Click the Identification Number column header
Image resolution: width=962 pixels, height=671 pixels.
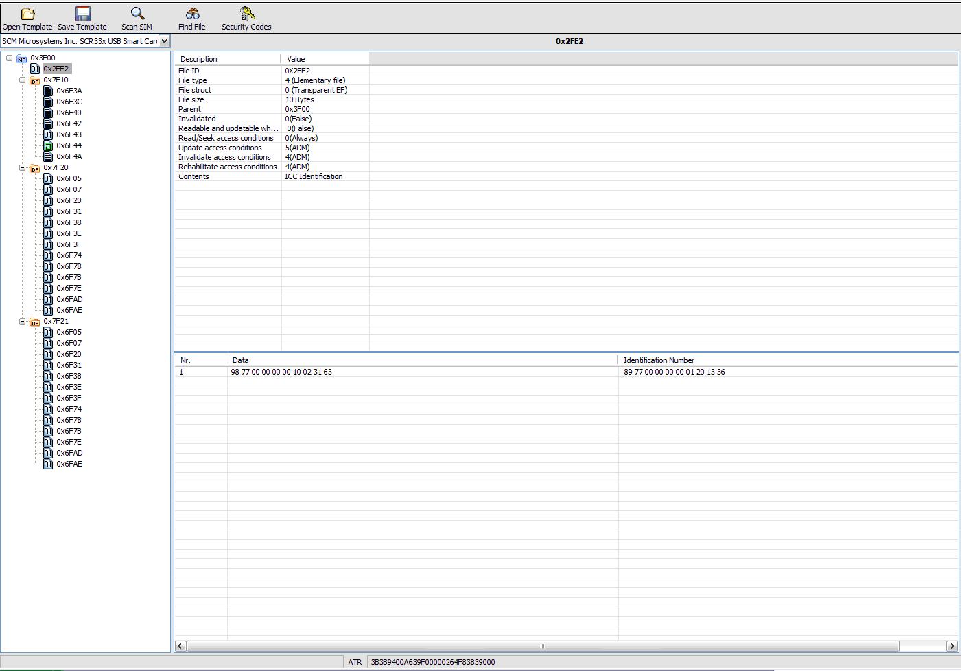(x=788, y=360)
